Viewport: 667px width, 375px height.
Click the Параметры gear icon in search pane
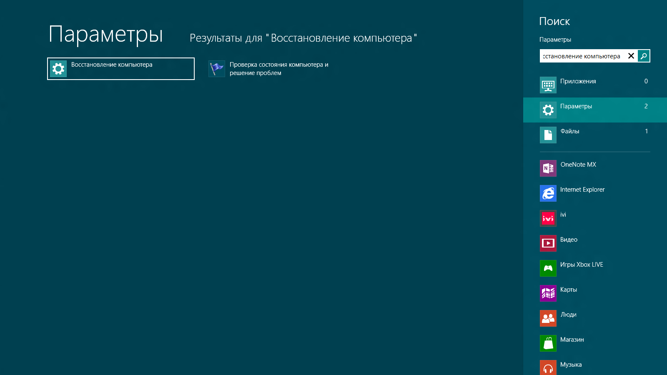pyautogui.click(x=548, y=110)
